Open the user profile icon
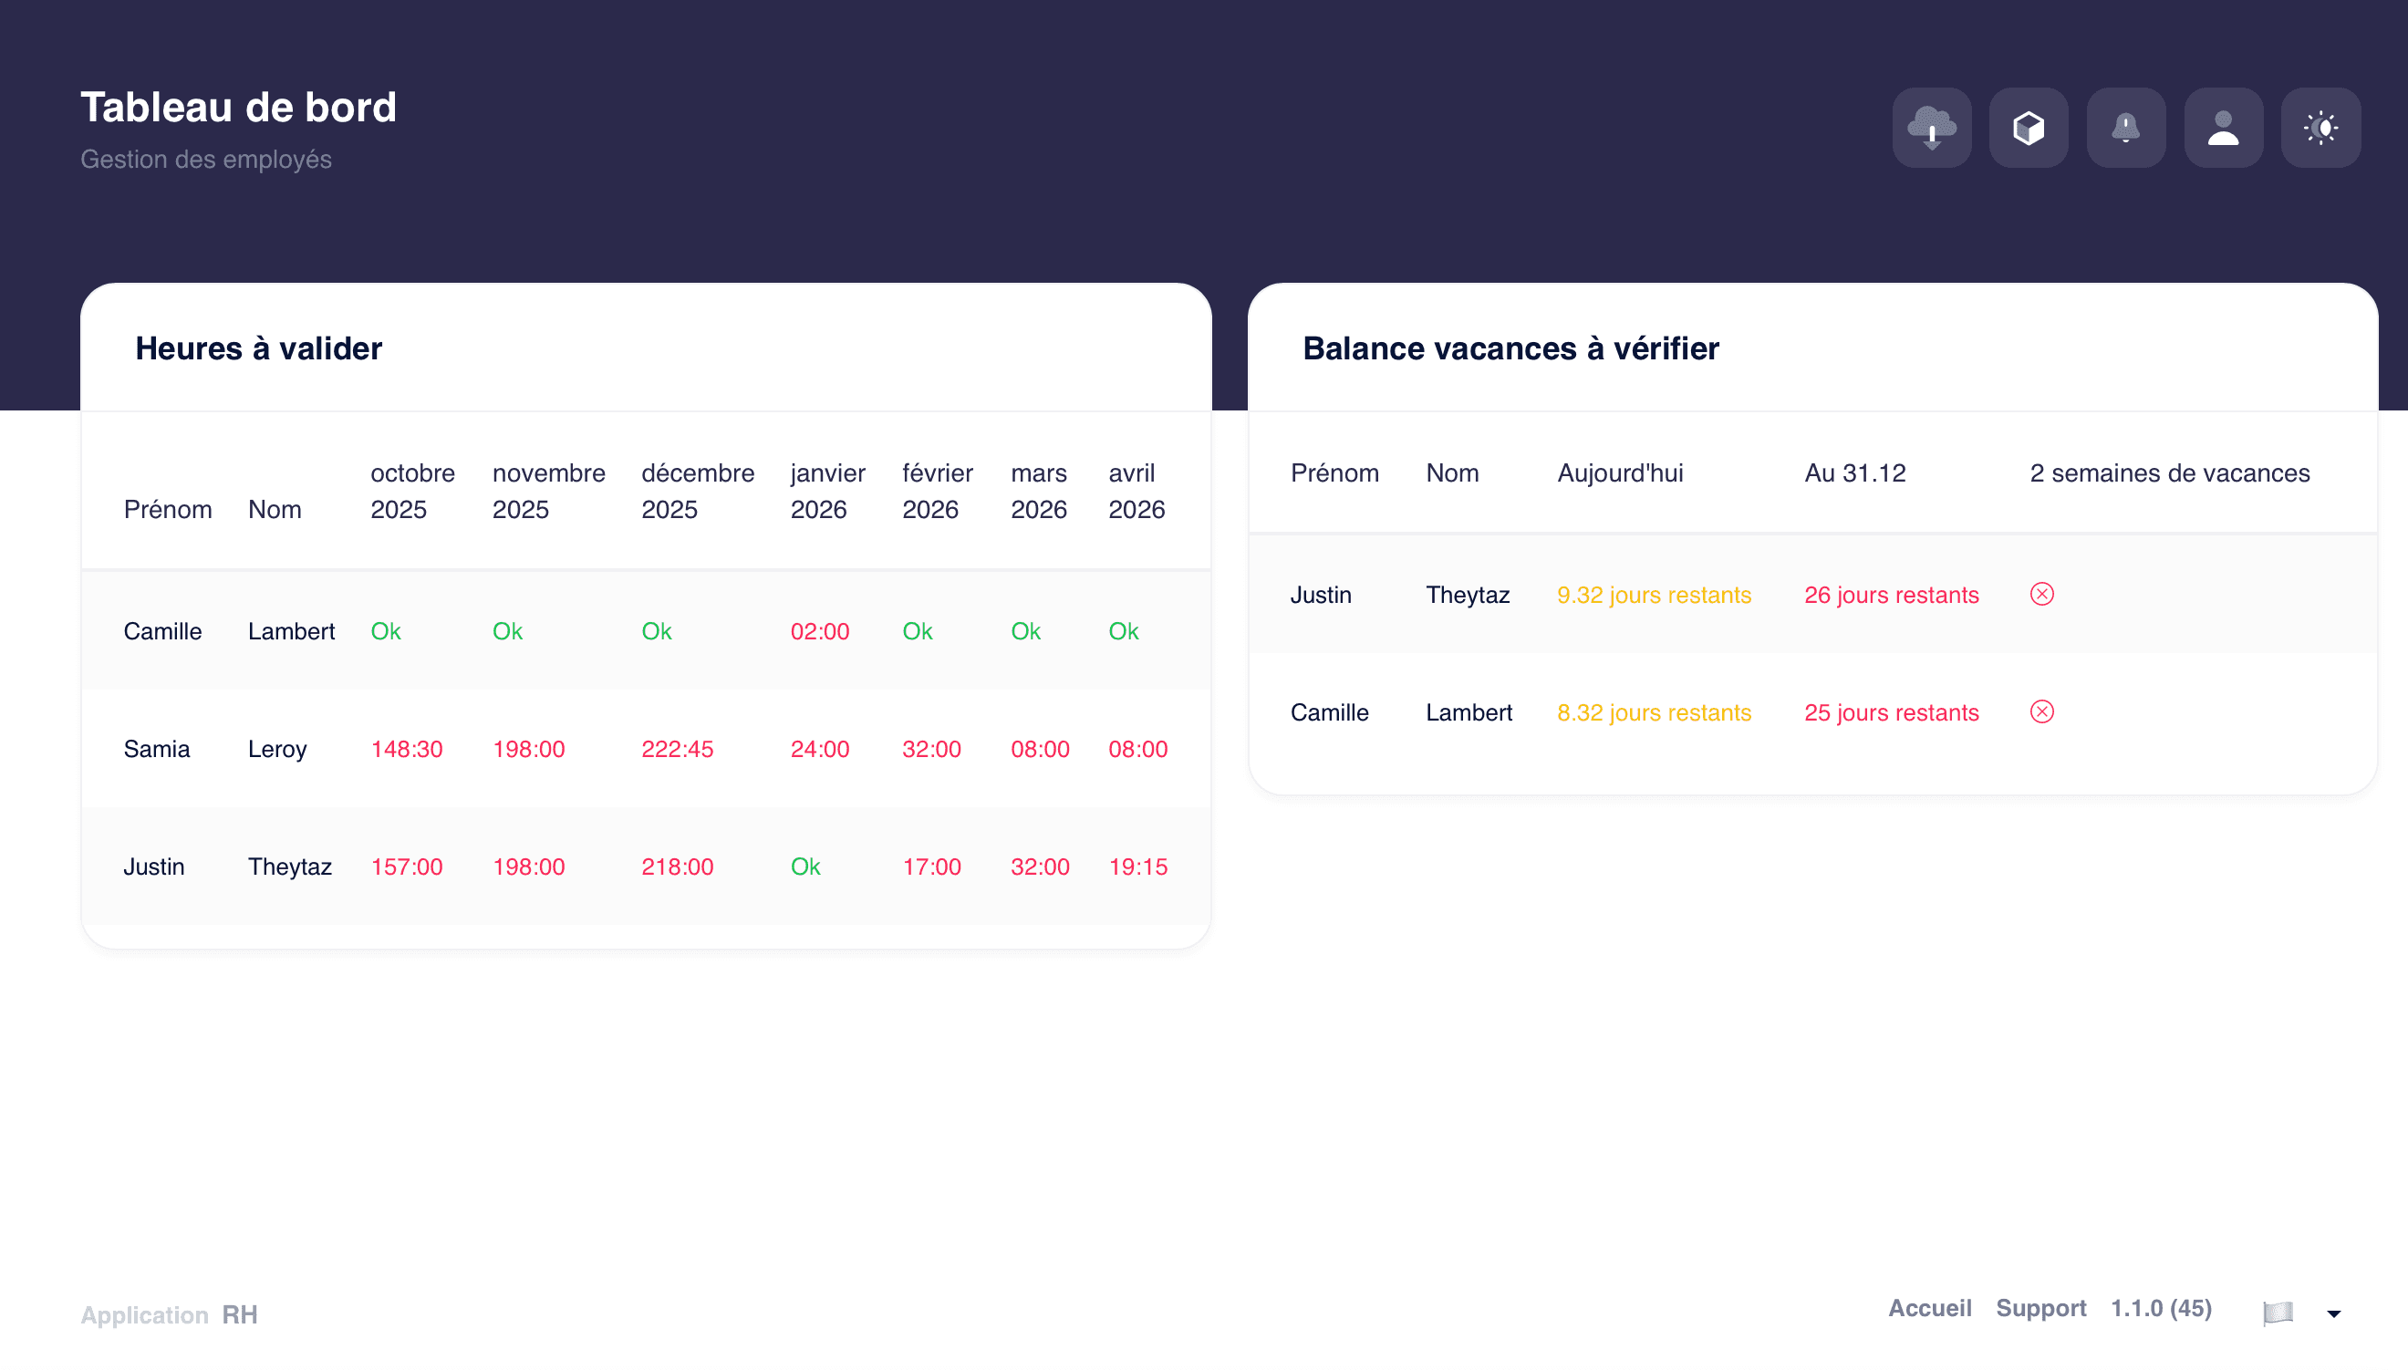The image size is (2408, 1370). coord(2224,127)
